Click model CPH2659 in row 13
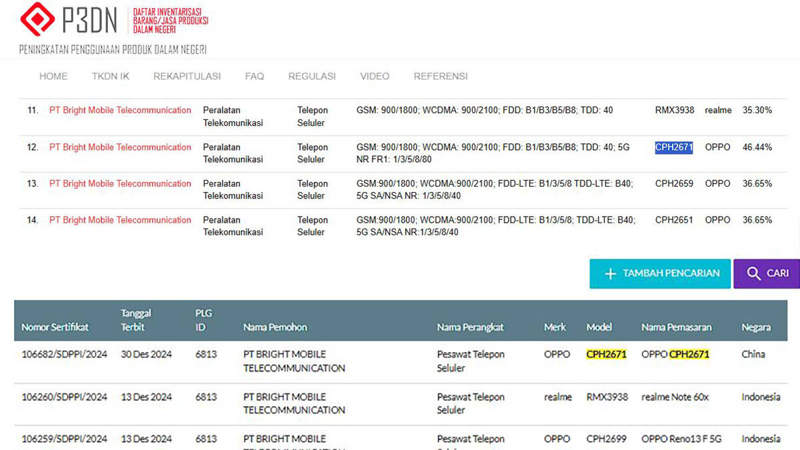This screenshot has width=800, height=450. [x=674, y=183]
